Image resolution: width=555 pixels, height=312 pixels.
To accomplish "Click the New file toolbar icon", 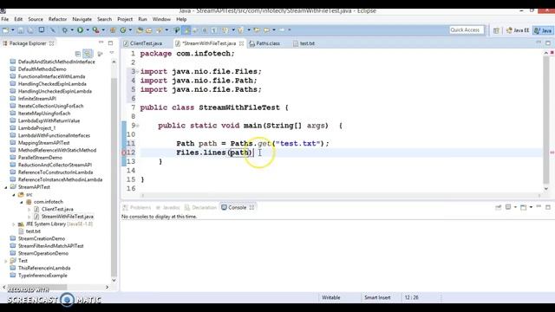I will pyautogui.click(x=6, y=30).
